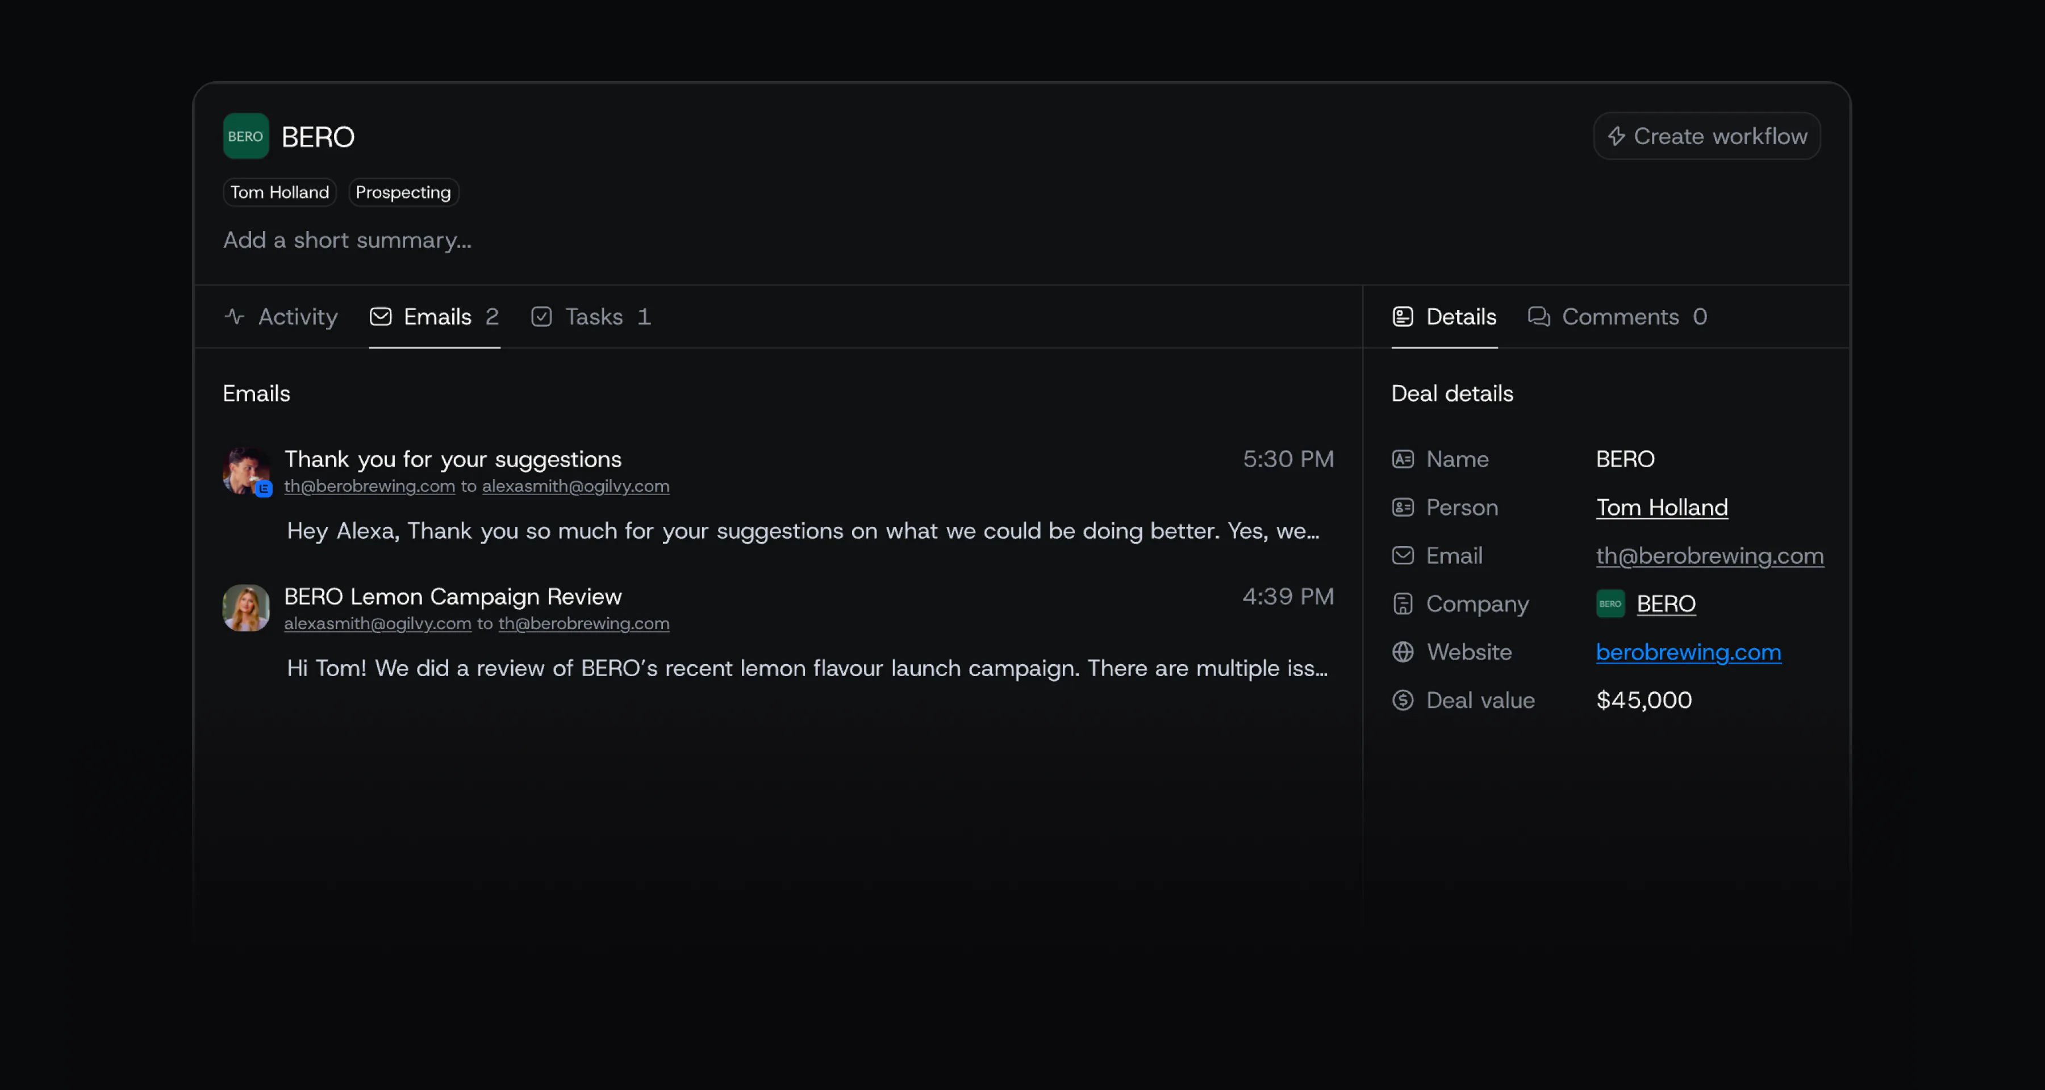Click the Emails section heading
This screenshot has width=2045, height=1090.
click(x=256, y=393)
